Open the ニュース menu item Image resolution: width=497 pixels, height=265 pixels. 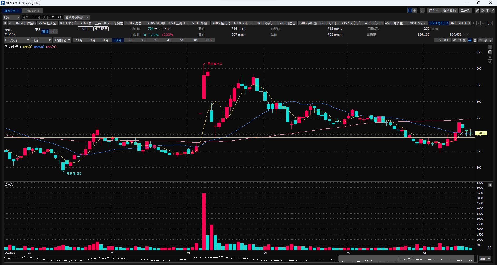[465, 10]
